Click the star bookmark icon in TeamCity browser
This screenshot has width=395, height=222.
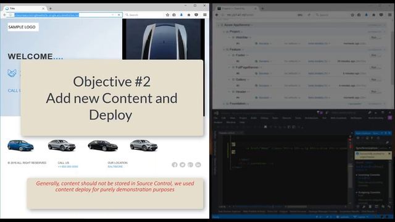(x=352, y=15)
